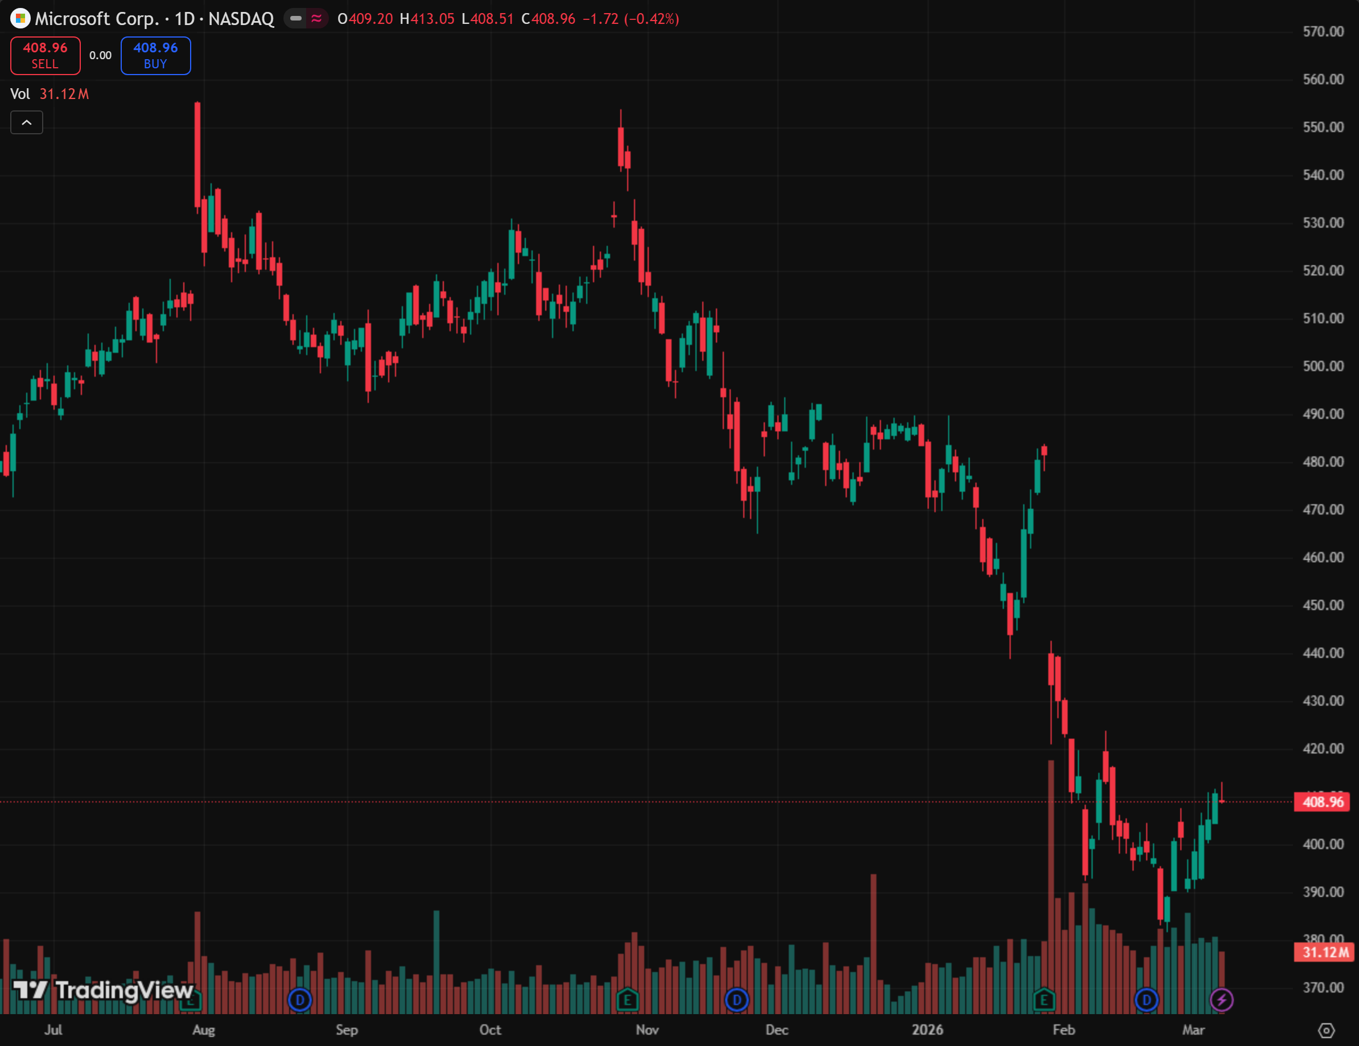Open the dividend marker between Aug and Sep
Screen dimensions: 1359x1046
(x=300, y=1000)
